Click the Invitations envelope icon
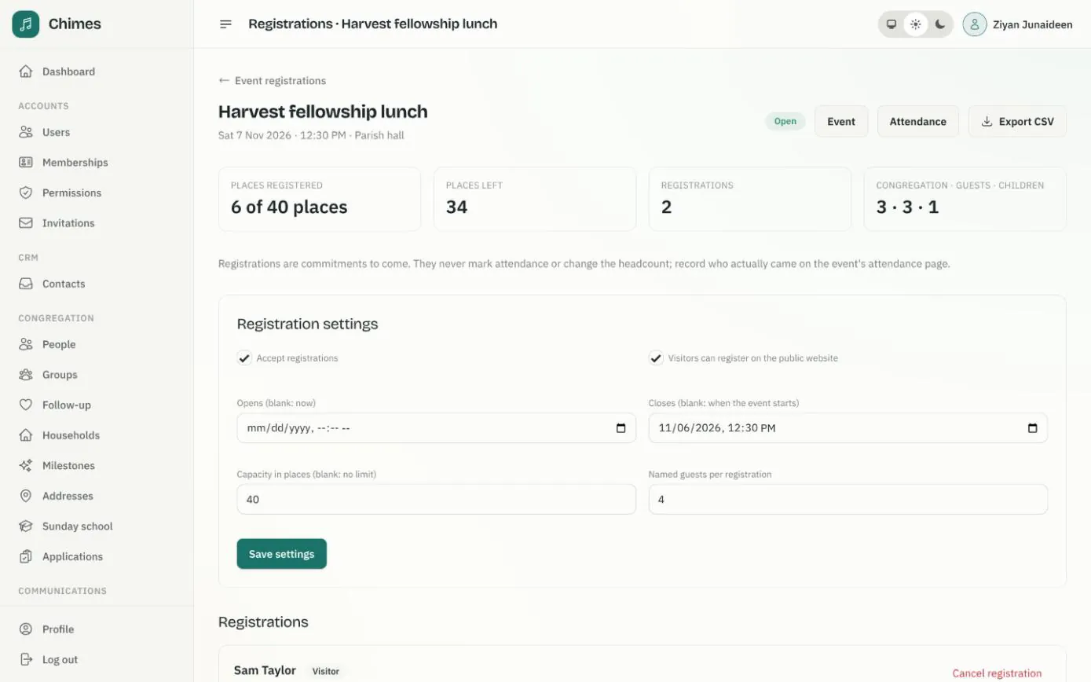The width and height of the screenshot is (1091, 682). click(x=26, y=223)
